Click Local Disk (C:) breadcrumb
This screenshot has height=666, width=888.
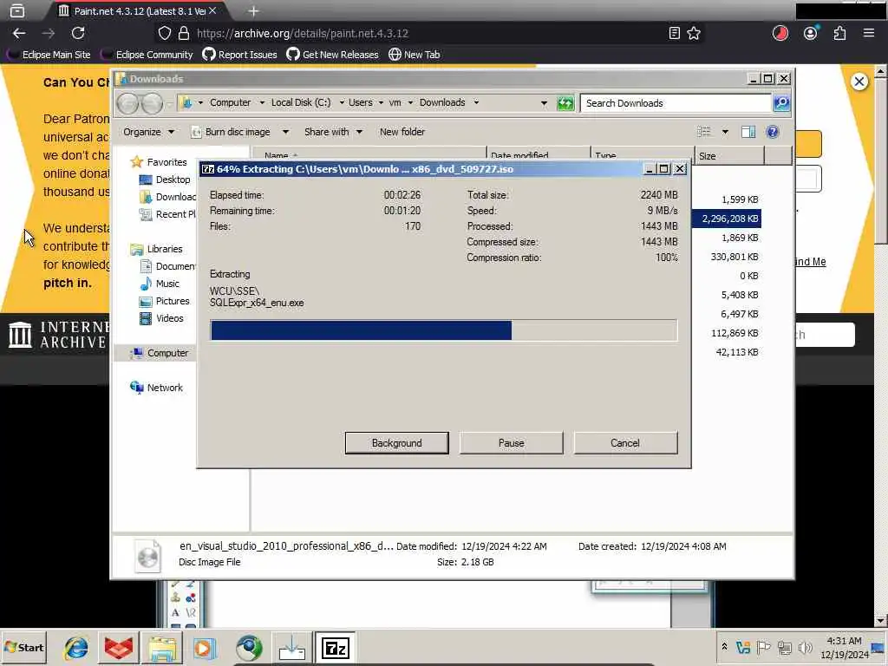click(301, 102)
